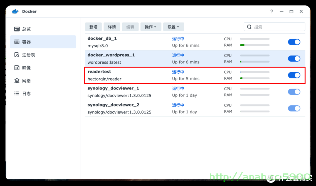Viewport: 316px width, 186px height.
Task: Focus the 搜索 search input field
Action: tap(274, 27)
